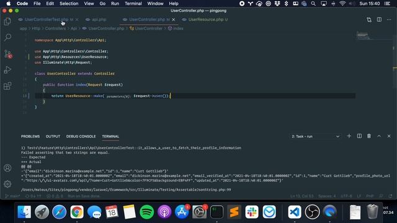397x223 pixels.
Task: Open the Explorer view in activity bar
Action: pyautogui.click(x=7, y=21)
